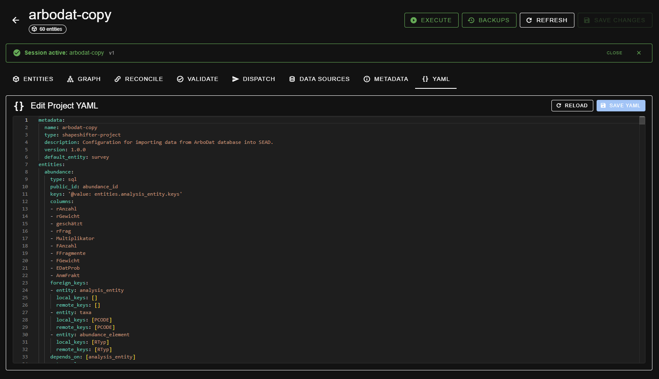Select the Validate tab
The width and height of the screenshot is (659, 379).
pos(197,79)
